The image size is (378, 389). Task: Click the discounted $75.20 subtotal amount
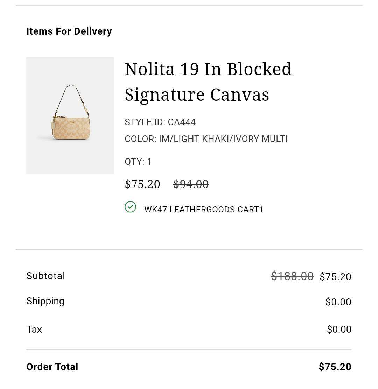click(x=335, y=277)
